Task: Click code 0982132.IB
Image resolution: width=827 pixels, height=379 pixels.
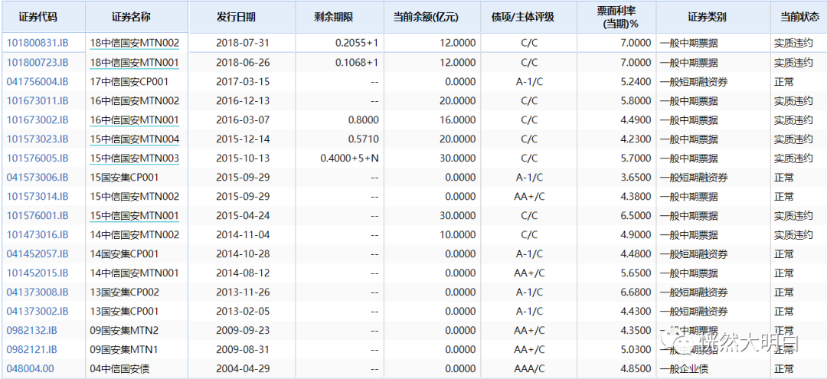Action: coord(31,331)
